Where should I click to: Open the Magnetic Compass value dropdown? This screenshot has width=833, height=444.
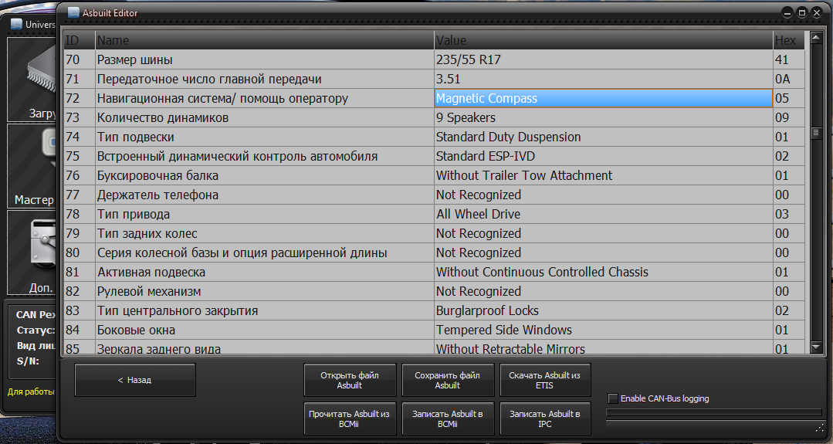click(x=603, y=98)
